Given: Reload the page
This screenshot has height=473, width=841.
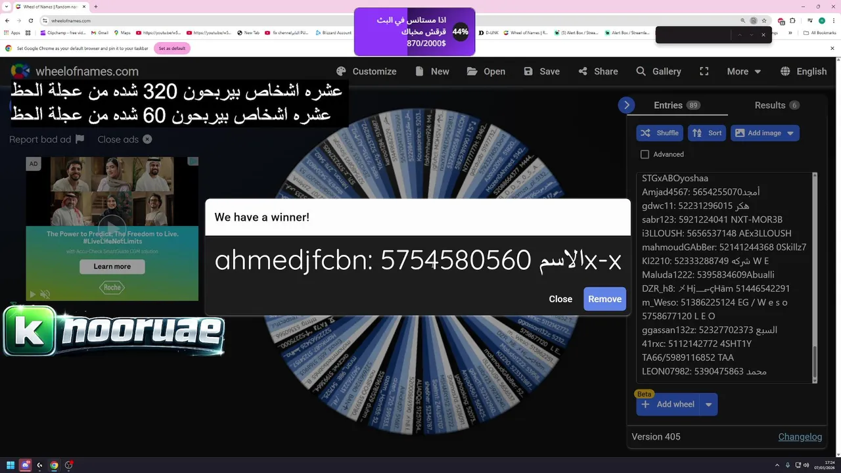Looking at the screenshot, I should click(x=30, y=20).
